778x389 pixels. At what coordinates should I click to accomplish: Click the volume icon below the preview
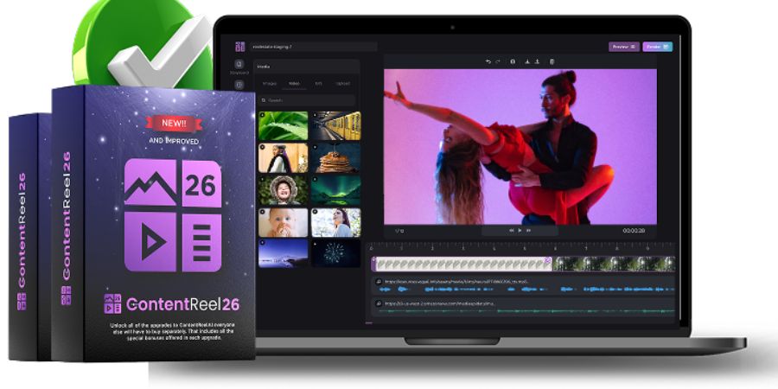pyautogui.click(x=398, y=231)
